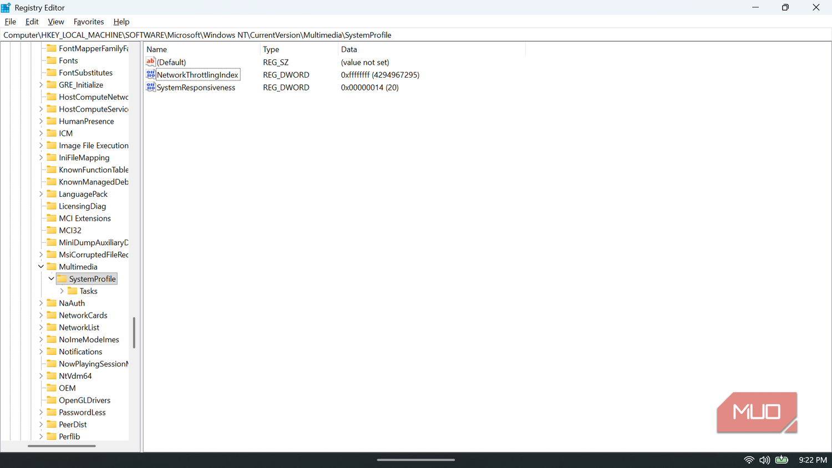832x468 pixels.
Task: Open the Edit menu
Action: 32,22
